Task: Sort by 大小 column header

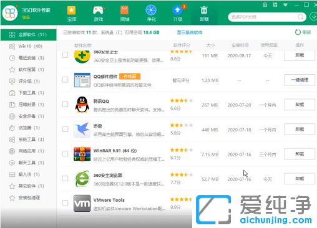Action: [210, 45]
